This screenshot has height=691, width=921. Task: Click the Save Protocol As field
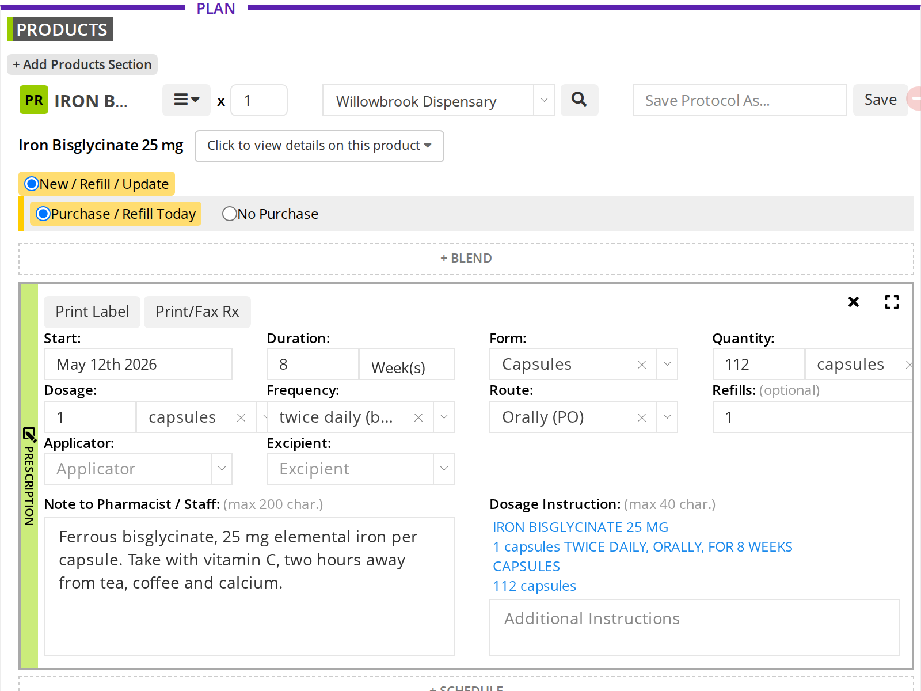740,100
